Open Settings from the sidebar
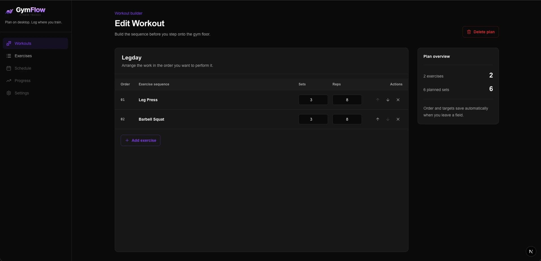 coord(35,93)
